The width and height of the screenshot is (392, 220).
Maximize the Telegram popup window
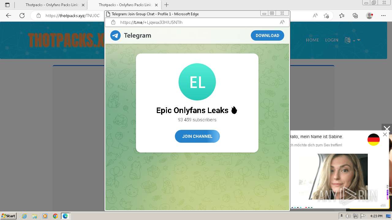[272, 13]
